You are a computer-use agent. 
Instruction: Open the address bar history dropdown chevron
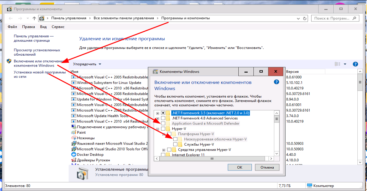click(298, 19)
